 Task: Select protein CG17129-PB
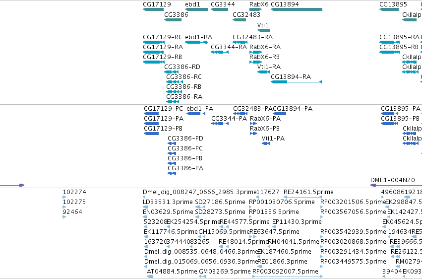click(151, 134)
